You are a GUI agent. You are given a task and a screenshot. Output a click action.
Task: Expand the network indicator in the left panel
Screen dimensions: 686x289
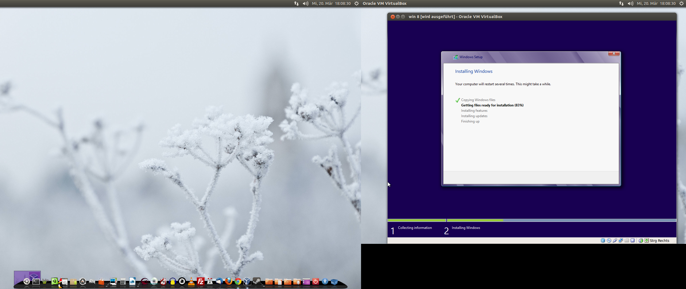point(296,3)
